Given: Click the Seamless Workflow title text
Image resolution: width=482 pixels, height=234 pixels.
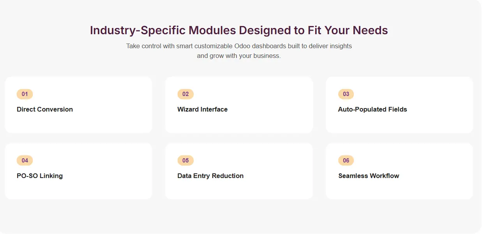Looking at the screenshot, I should pyautogui.click(x=369, y=176).
